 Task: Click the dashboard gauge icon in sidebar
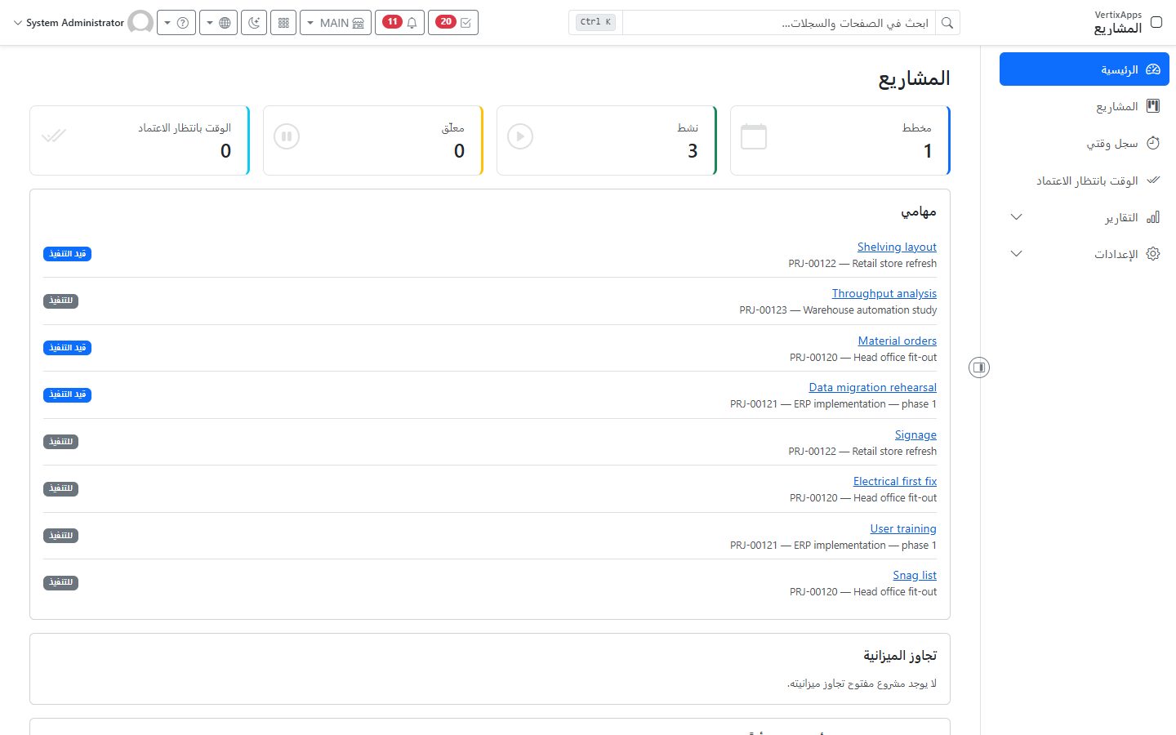[1153, 69]
